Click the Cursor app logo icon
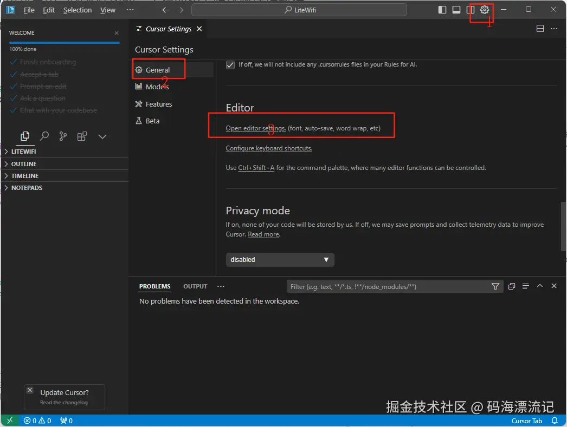567x427 pixels. (10, 10)
